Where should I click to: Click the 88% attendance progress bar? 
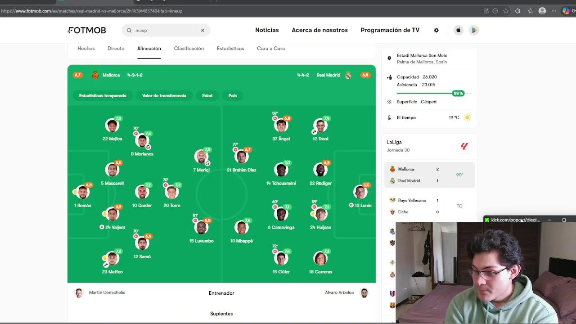point(434,93)
